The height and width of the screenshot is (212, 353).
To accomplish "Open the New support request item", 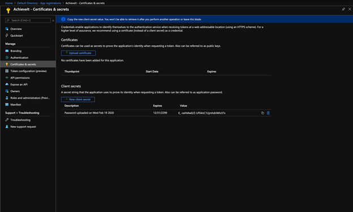I will tap(23, 127).
